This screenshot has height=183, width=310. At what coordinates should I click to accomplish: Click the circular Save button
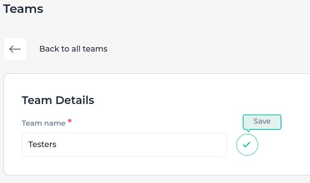pyautogui.click(x=247, y=145)
